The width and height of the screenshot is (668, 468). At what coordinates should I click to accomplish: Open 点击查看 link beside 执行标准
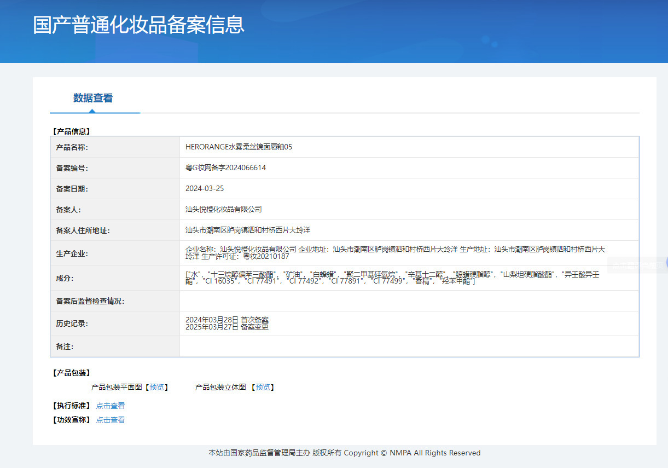[x=111, y=406]
